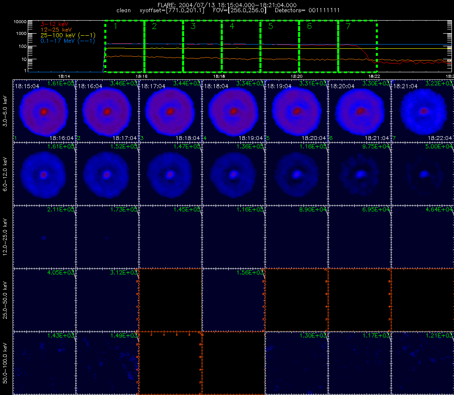The image size is (454, 395).
Task: Click the '18:18' time axis tick label
Action: tap(219, 76)
